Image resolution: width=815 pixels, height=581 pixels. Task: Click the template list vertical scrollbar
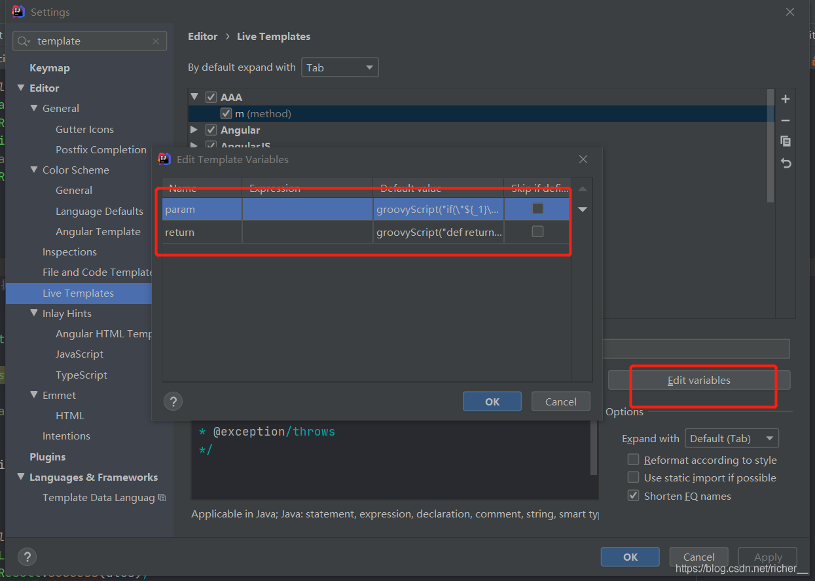770,145
